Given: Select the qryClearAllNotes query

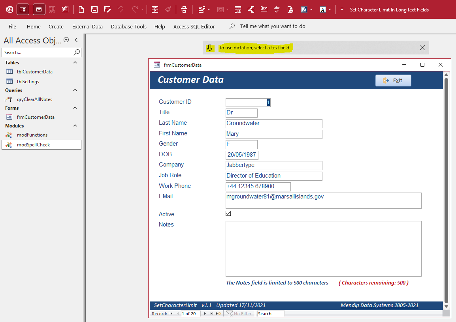Looking at the screenshot, I should [35, 99].
